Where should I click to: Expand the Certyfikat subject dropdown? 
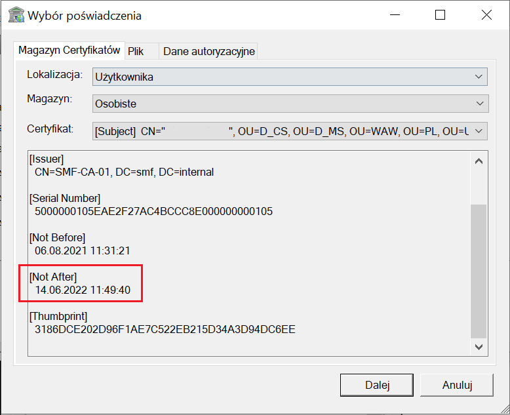[290, 131]
